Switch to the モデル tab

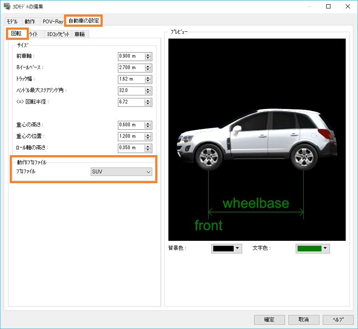(x=13, y=21)
